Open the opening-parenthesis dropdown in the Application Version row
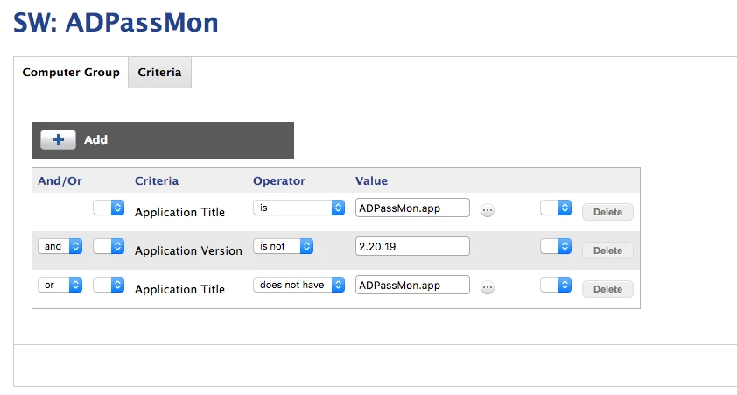Viewport: 737px width, 395px height. click(x=109, y=246)
